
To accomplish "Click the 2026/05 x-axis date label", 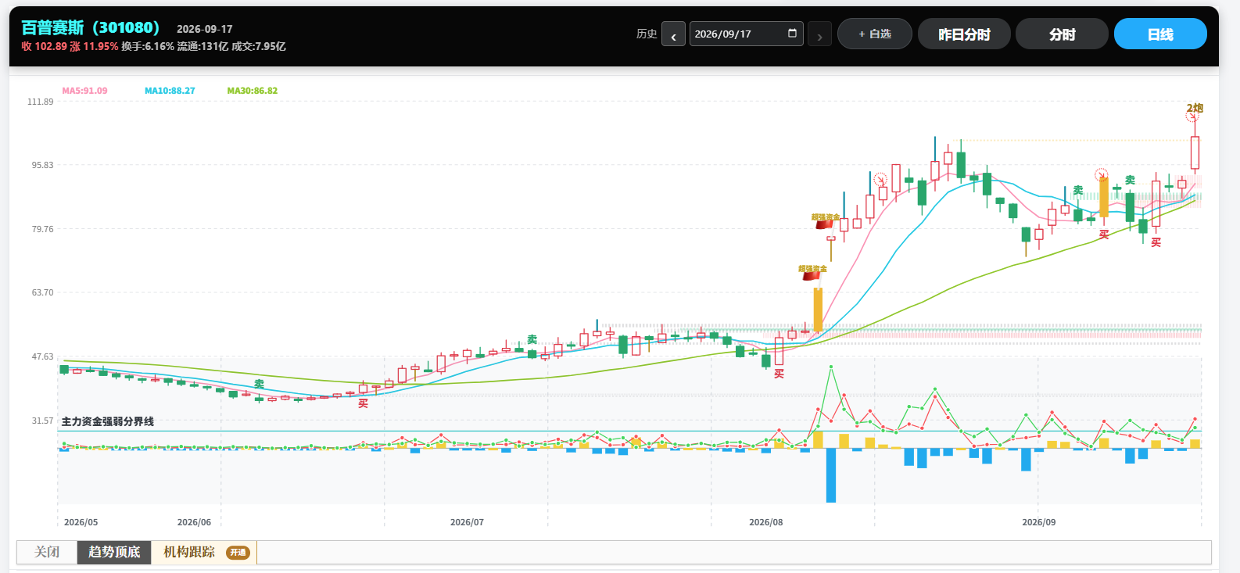I will tap(81, 522).
